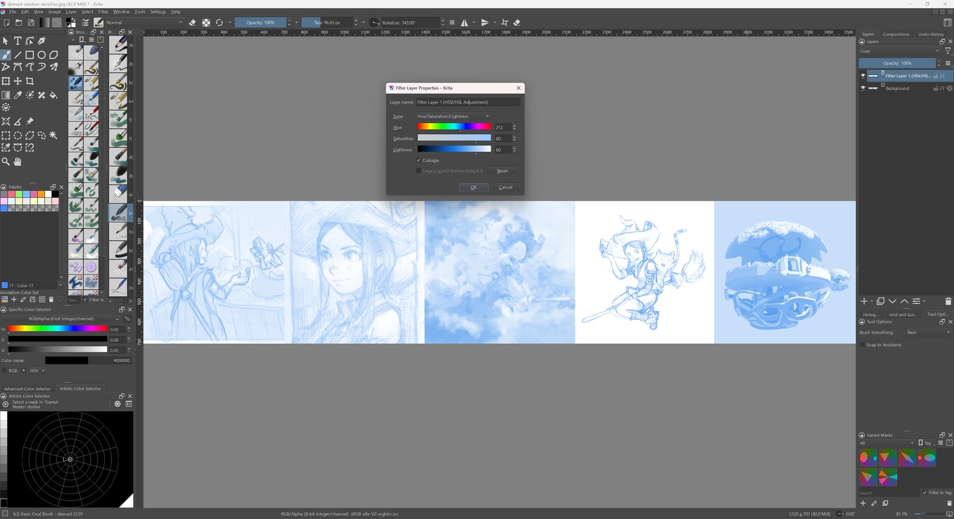
Task: Hide the Background layer with eye icon
Action: coord(863,88)
